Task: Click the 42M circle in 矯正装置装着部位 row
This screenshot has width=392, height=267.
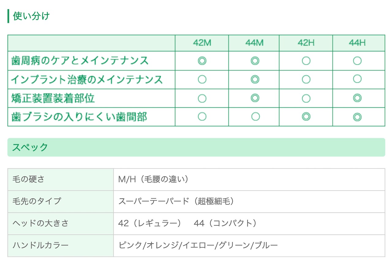Action: pos(202,98)
